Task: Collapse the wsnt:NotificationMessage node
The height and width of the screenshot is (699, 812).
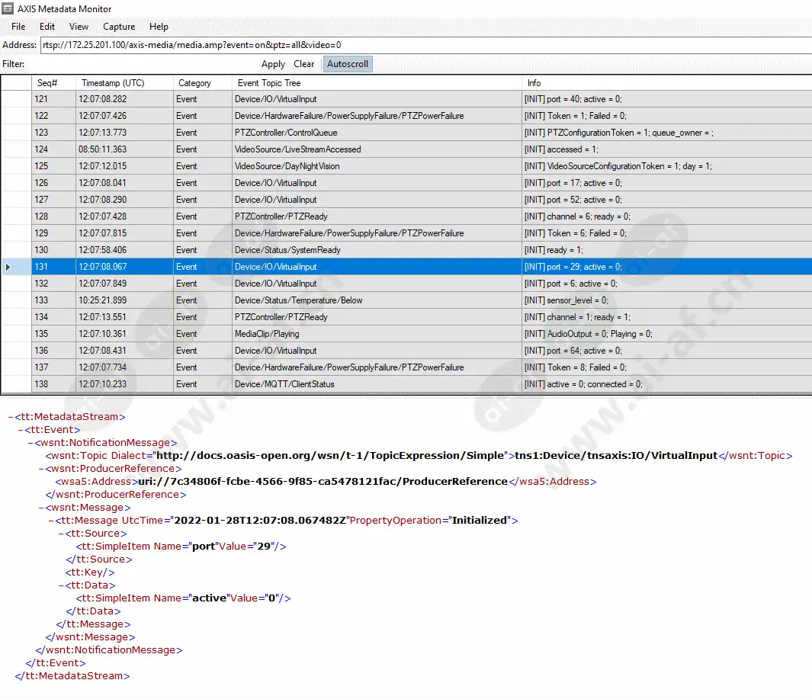Action: click(30, 443)
